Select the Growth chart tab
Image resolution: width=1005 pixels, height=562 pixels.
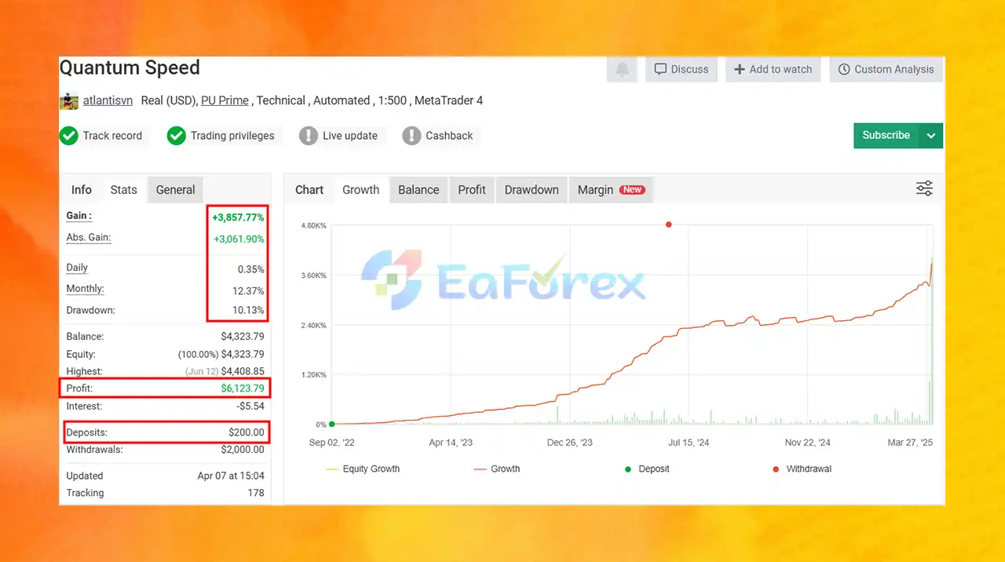(x=360, y=190)
